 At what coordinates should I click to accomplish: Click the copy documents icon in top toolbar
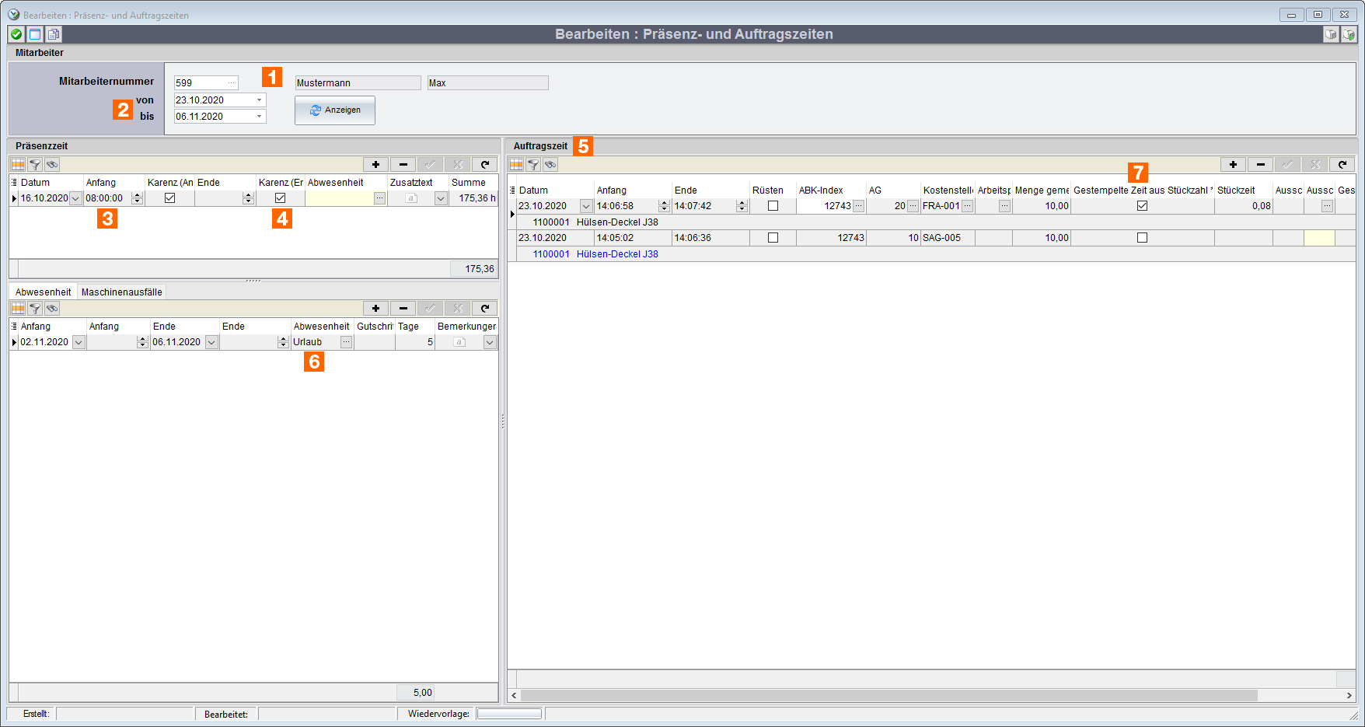pyautogui.click(x=53, y=34)
